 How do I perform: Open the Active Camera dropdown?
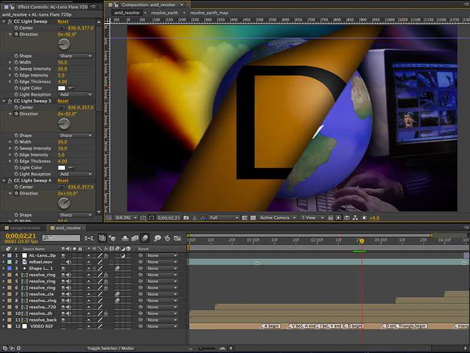tap(277, 218)
